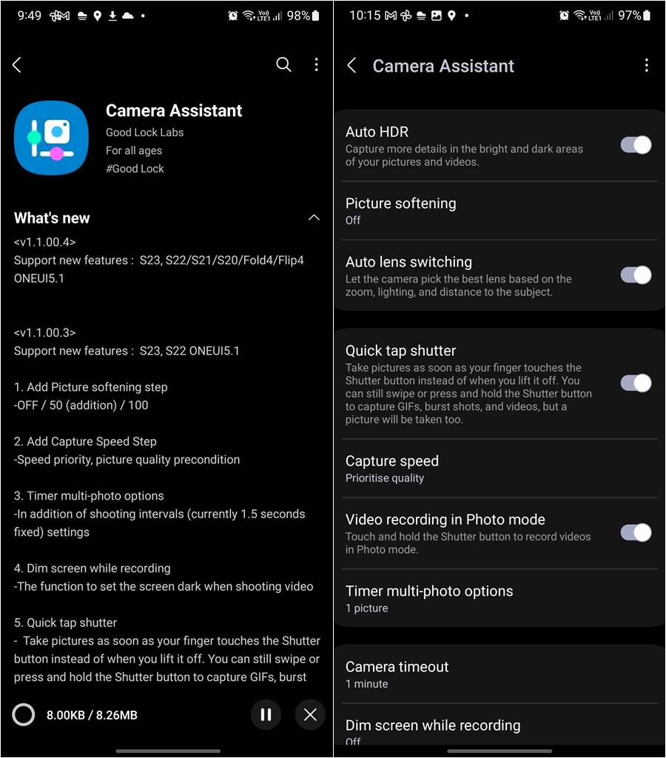The width and height of the screenshot is (666, 758).
Task: Open search in the app store page
Action: (x=283, y=64)
